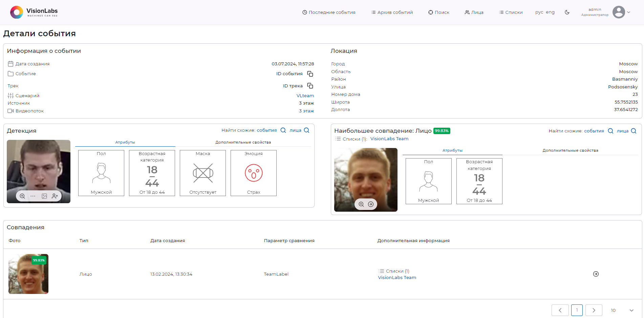This screenshot has width=644, height=318.
Task: Open VisionLabs Team list link in best match
Action: click(389, 139)
